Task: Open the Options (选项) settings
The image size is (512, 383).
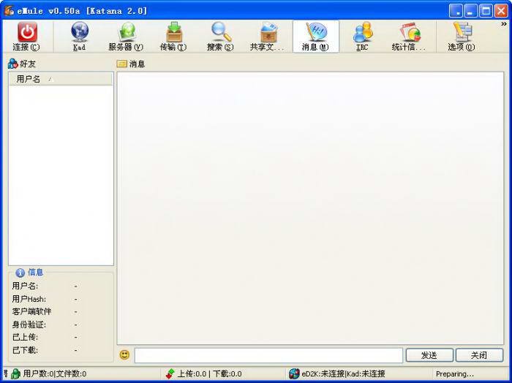Action: point(461,33)
